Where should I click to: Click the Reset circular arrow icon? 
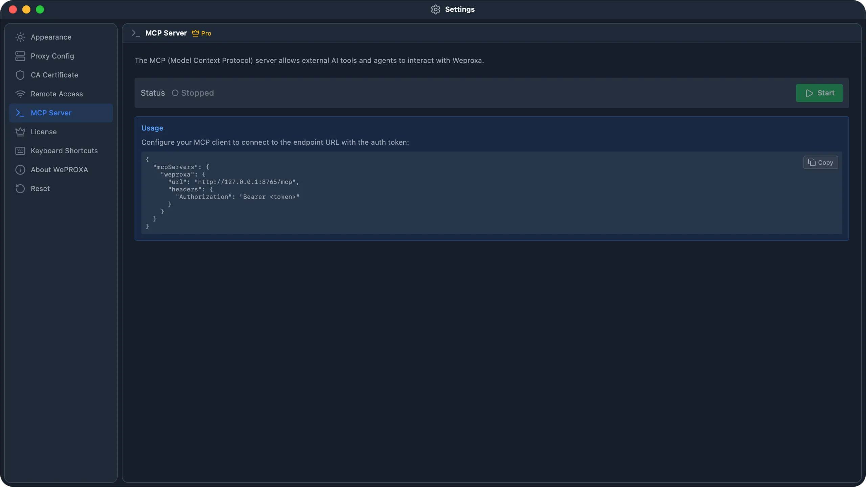(x=20, y=189)
